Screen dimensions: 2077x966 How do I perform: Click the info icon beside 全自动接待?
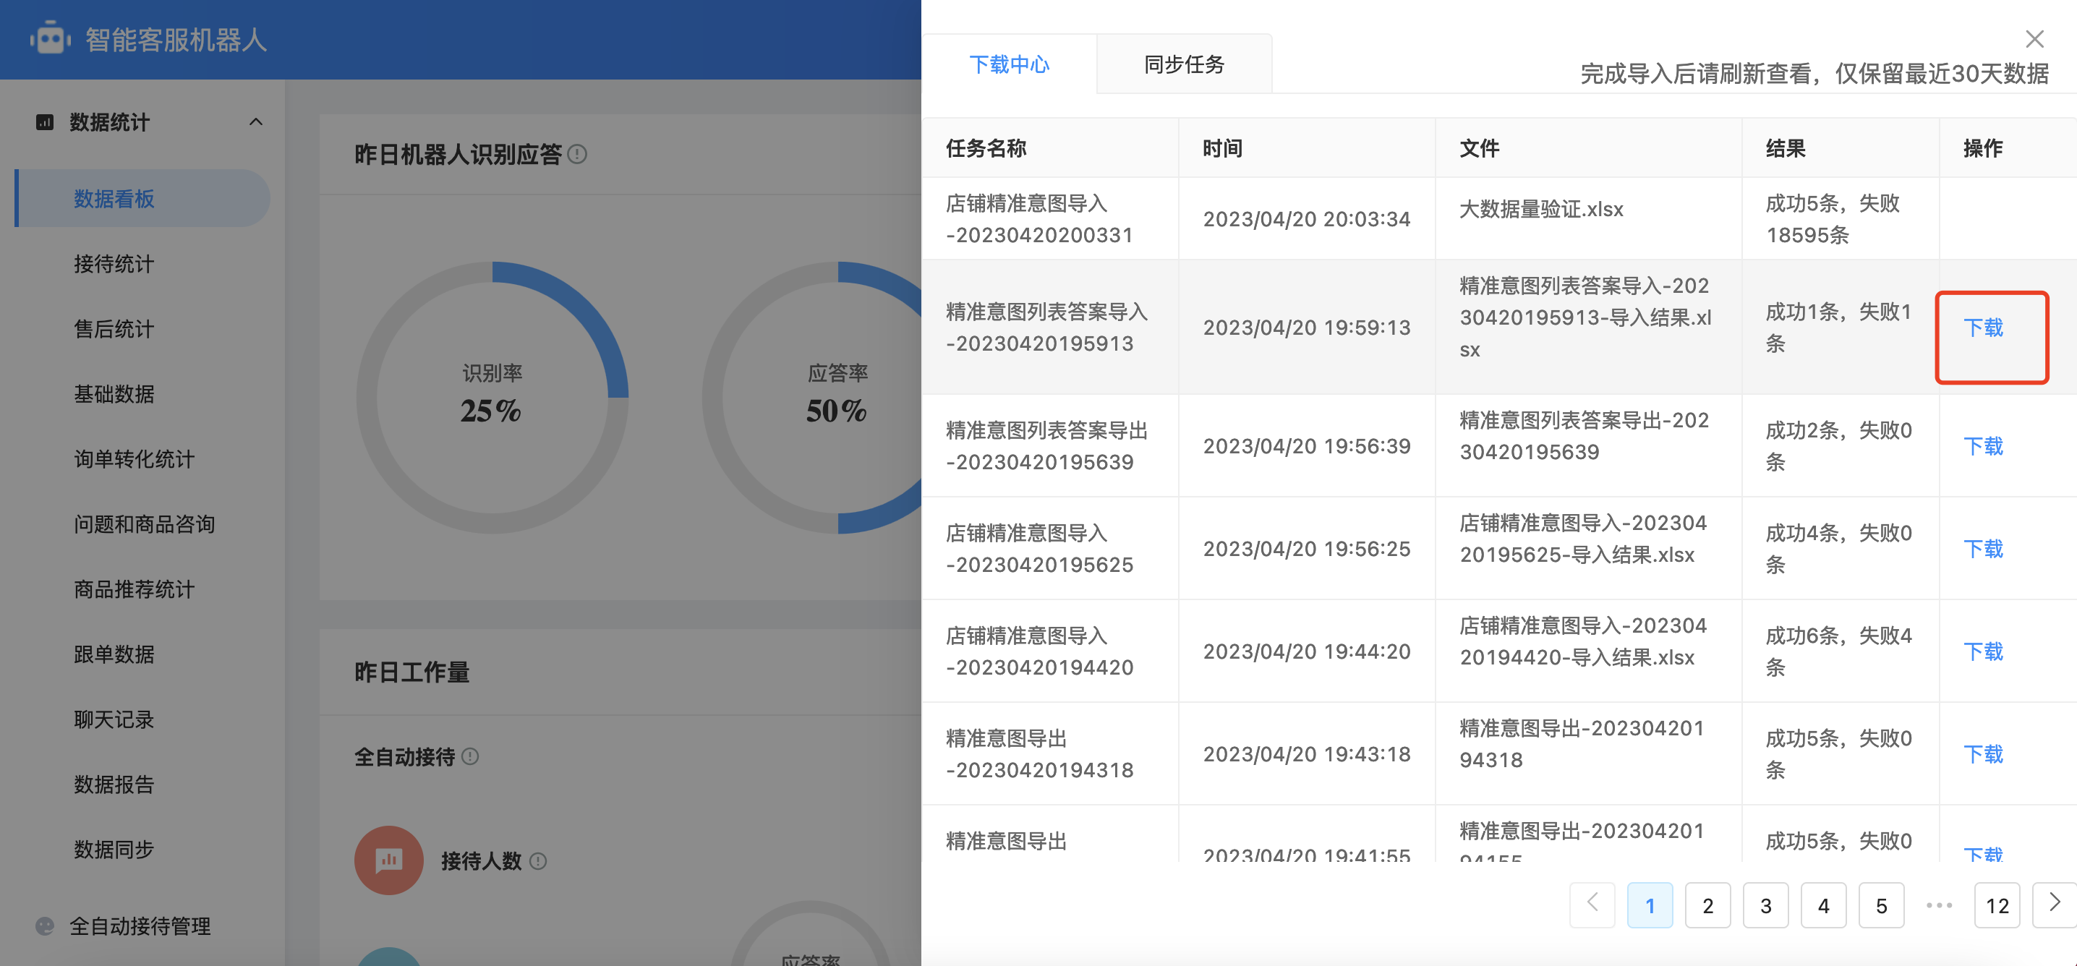pos(470,756)
